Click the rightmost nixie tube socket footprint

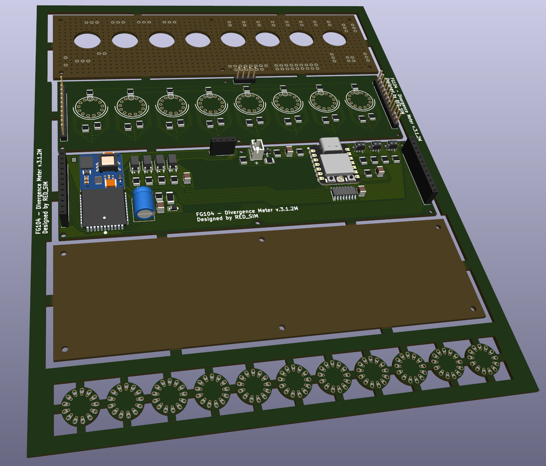pyautogui.click(x=360, y=99)
